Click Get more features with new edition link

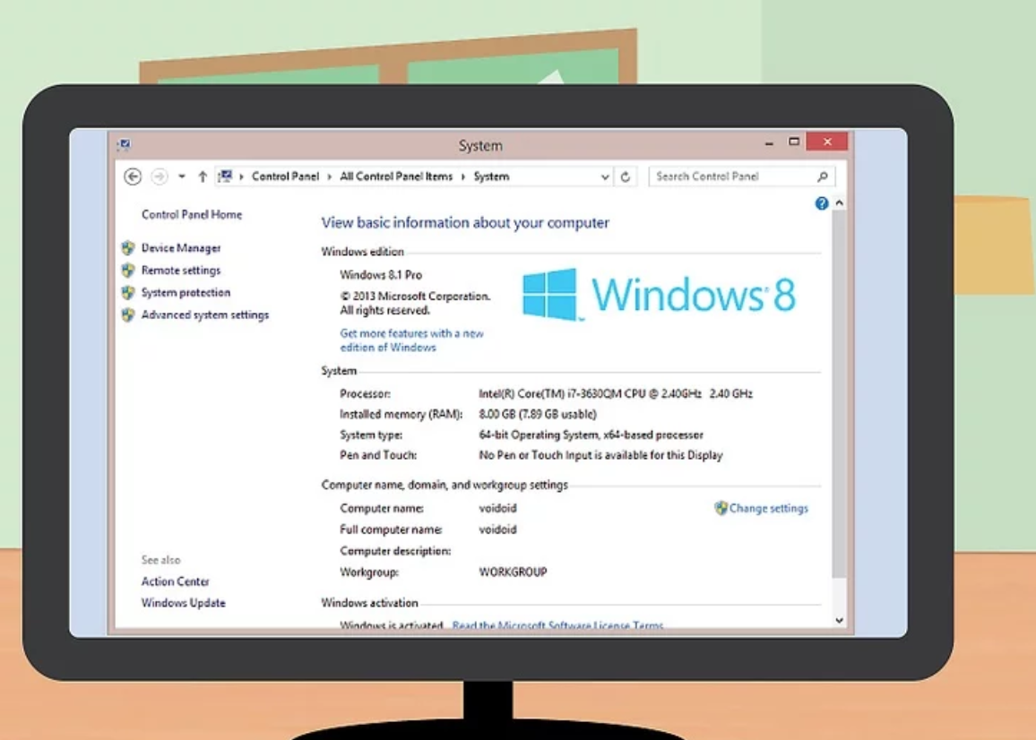[x=411, y=340]
